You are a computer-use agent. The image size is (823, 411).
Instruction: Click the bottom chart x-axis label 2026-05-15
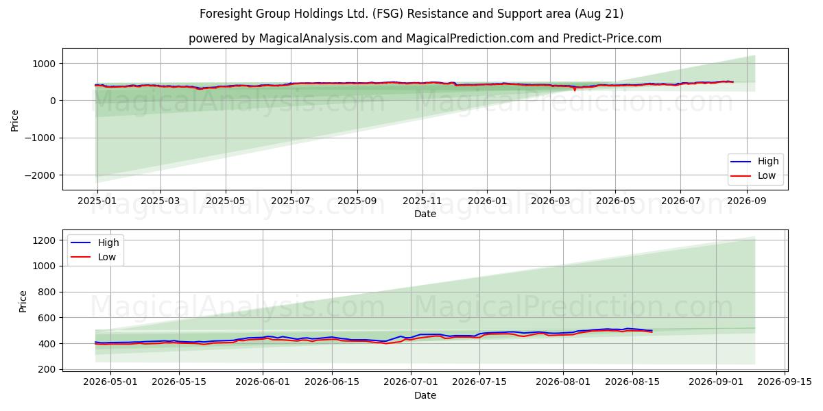(179, 382)
